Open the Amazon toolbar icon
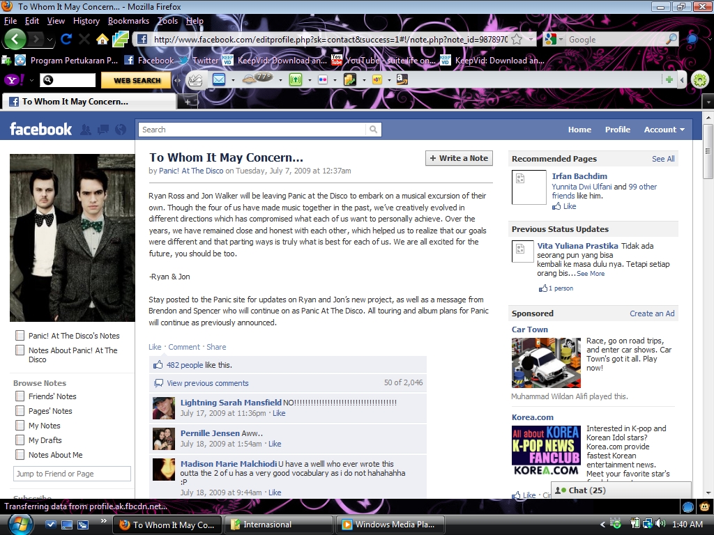The image size is (714, 535). click(x=402, y=79)
